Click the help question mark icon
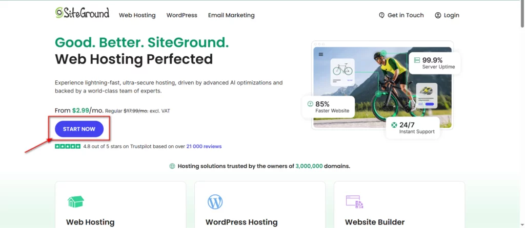 (381, 15)
